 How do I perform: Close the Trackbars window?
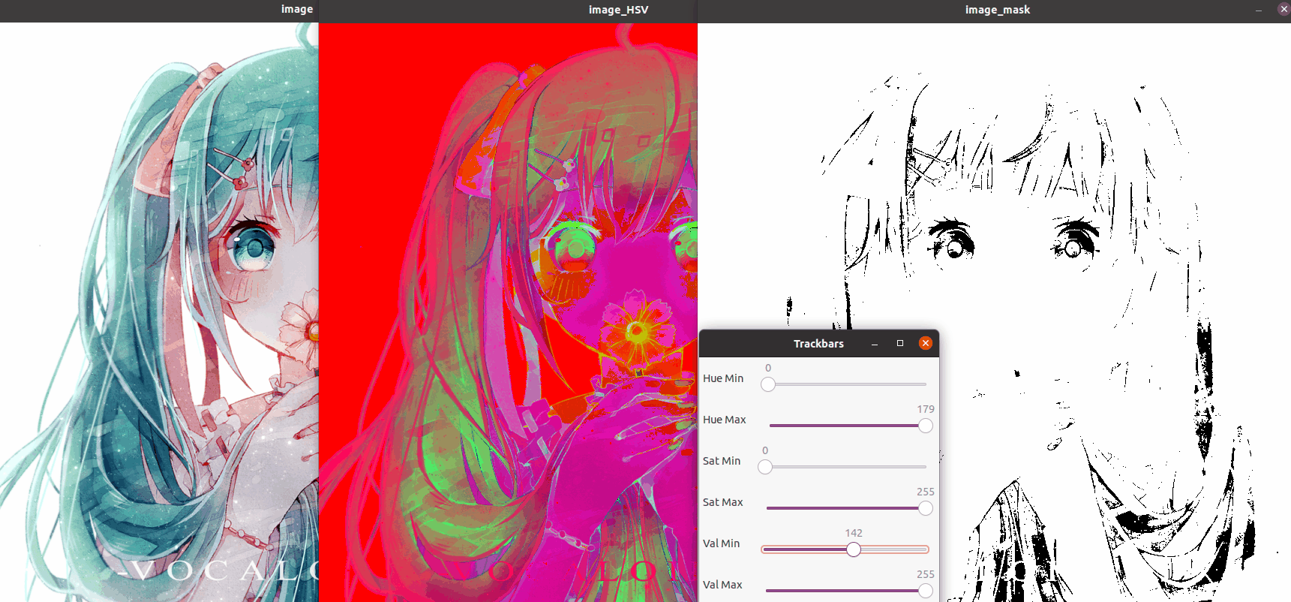tap(926, 343)
